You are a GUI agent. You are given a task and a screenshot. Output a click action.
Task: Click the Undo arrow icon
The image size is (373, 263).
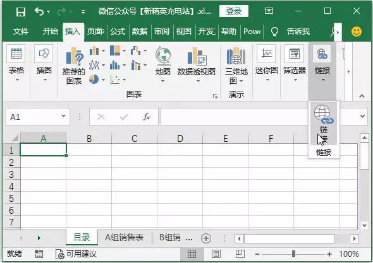[x=39, y=11]
